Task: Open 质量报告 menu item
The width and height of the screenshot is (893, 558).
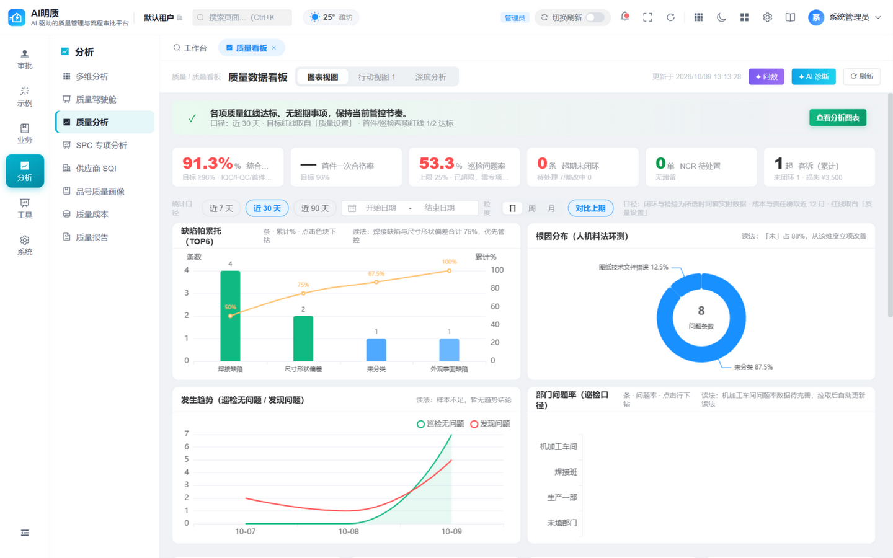Action: pos(105,237)
